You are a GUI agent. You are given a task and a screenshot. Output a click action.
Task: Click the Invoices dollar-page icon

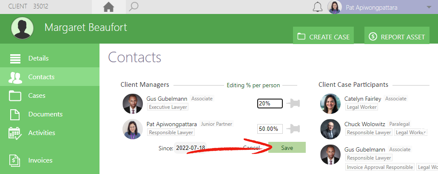[x=15, y=160]
